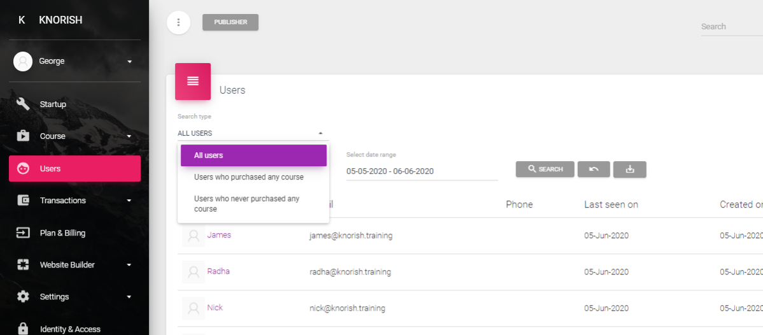Click nick@knorish.training email cell
Viewport: 763px width, 335px height.
click(347, 308)
